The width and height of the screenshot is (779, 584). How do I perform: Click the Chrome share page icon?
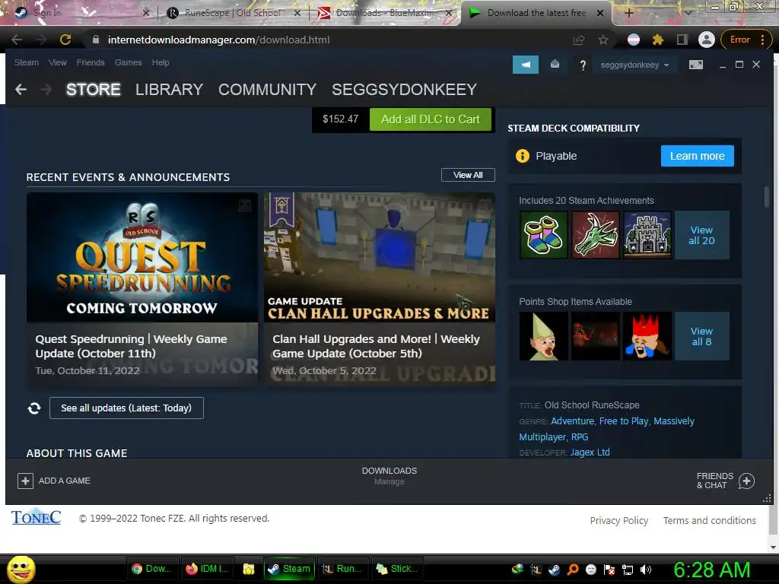click(579, 40)
